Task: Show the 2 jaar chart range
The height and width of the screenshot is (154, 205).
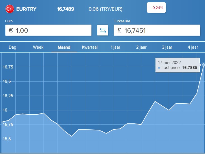Action: 141,47
